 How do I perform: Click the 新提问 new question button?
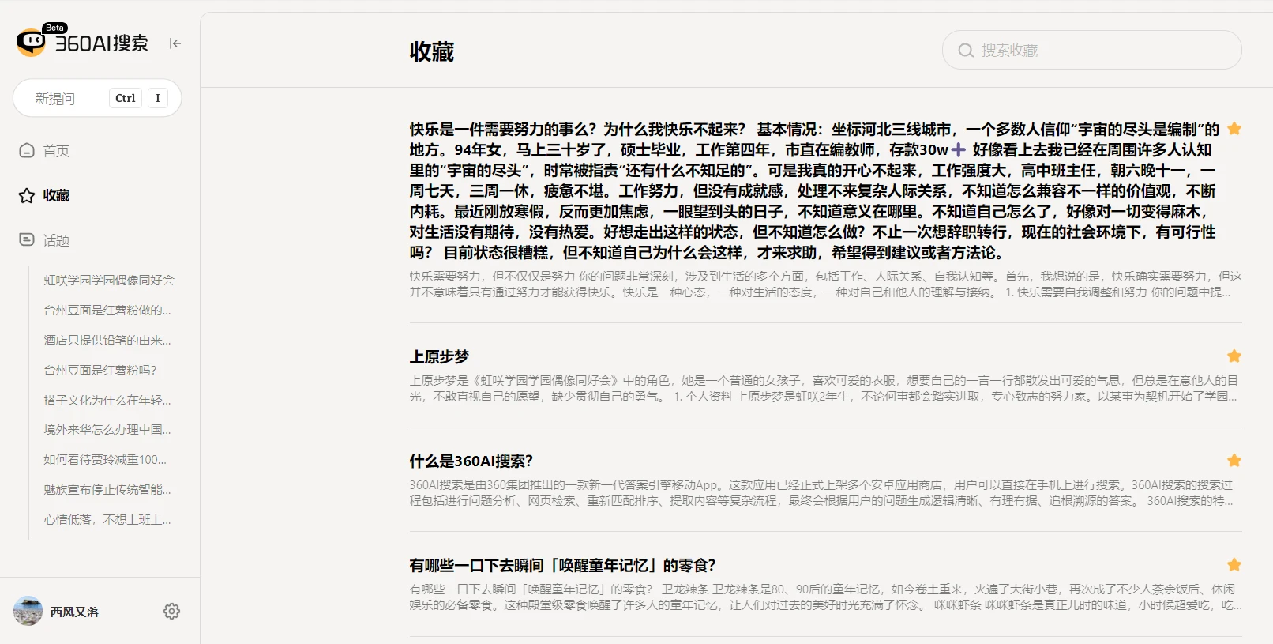[97, 98]
